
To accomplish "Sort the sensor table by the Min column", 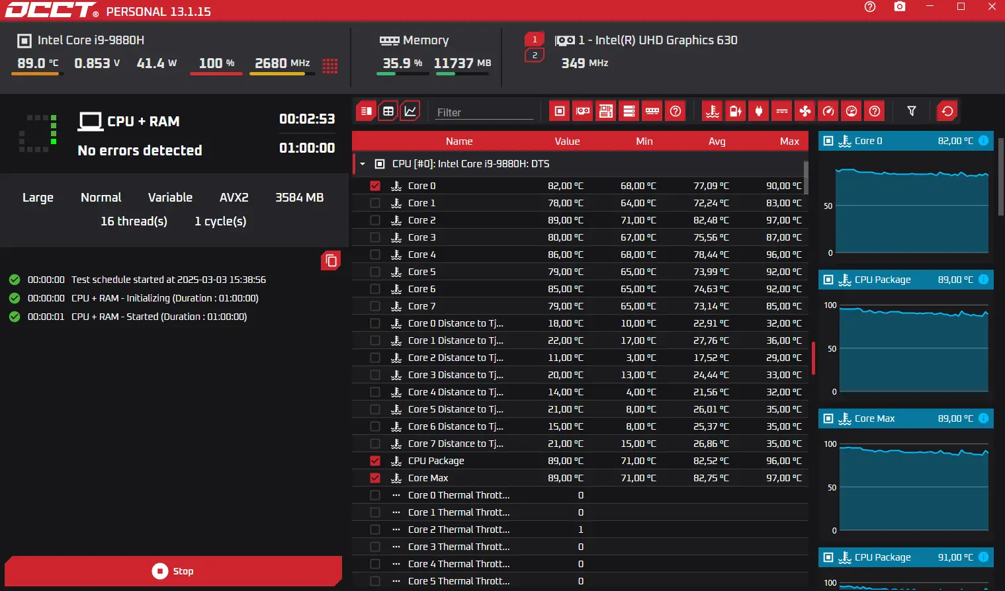I will tap(644, 141).
